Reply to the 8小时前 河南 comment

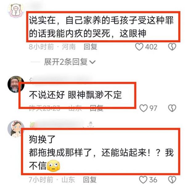pyautogui.click(x=90, y=47)
